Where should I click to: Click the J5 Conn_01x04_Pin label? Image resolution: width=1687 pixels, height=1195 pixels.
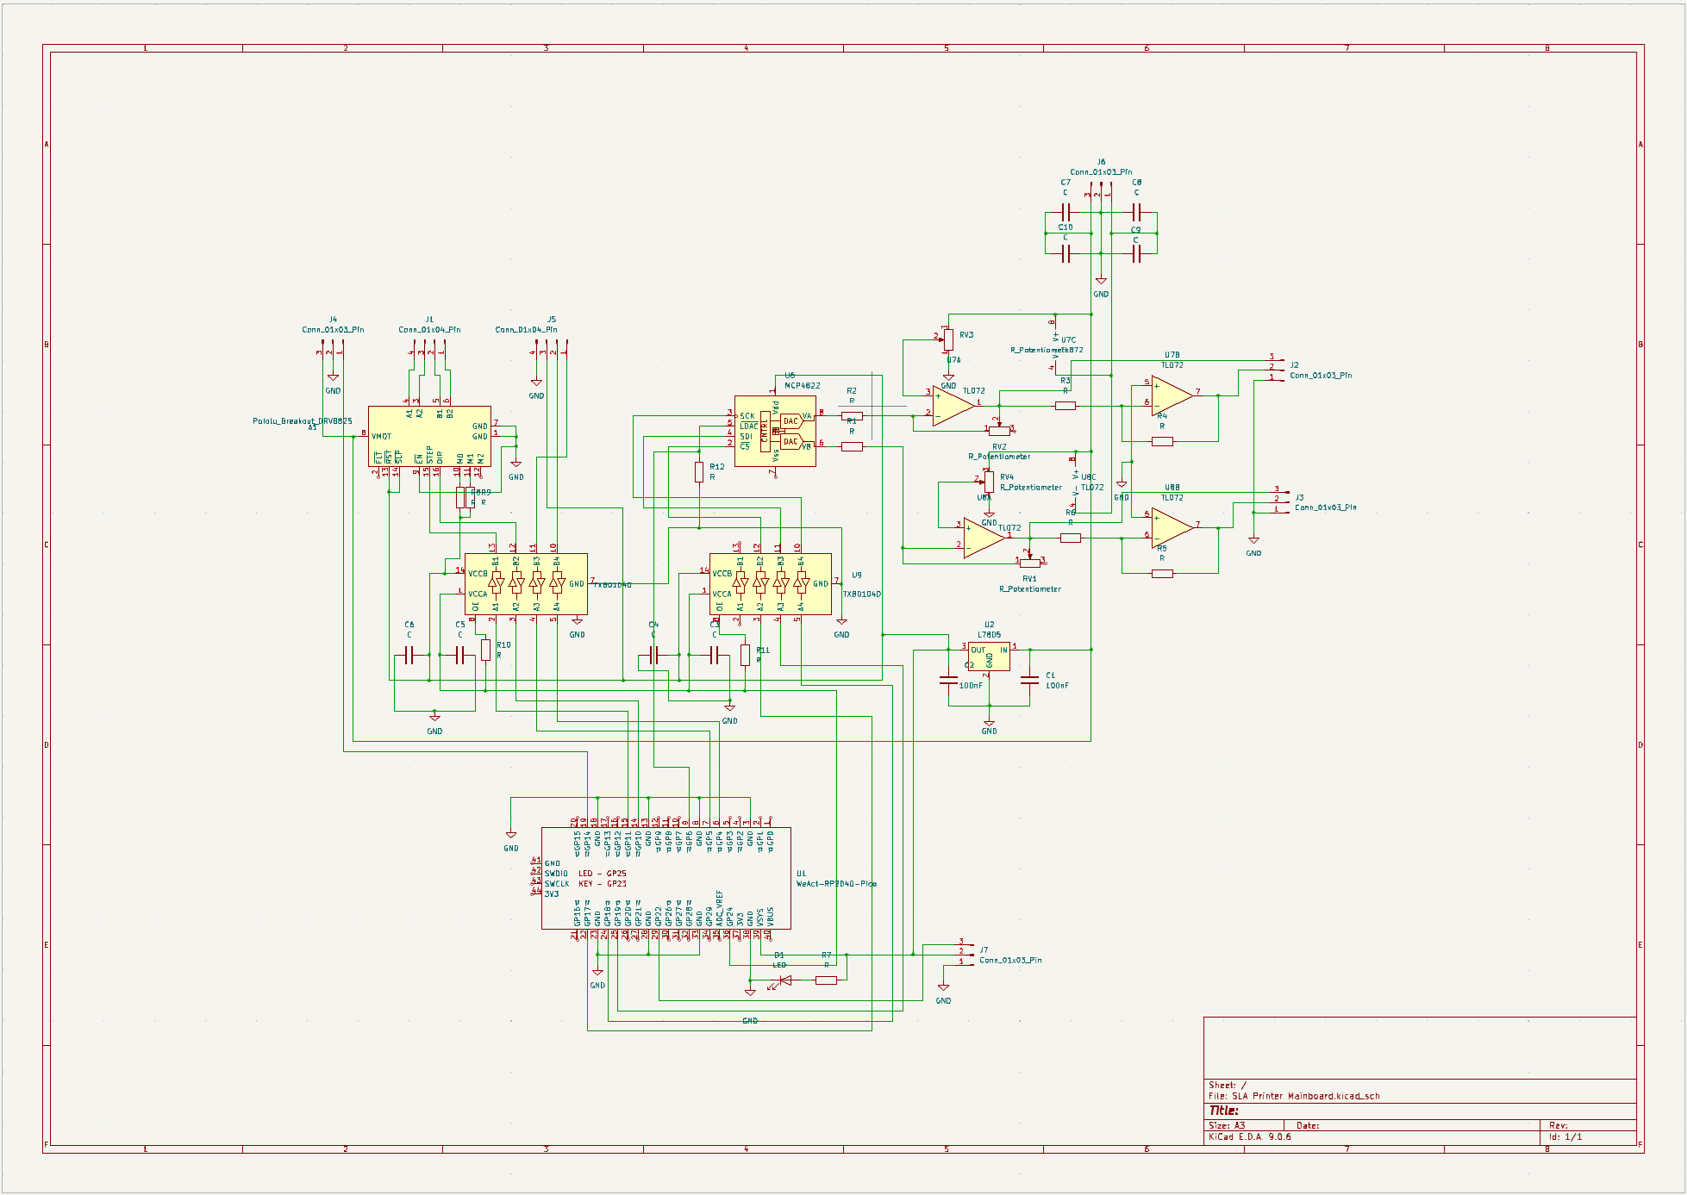526,330
